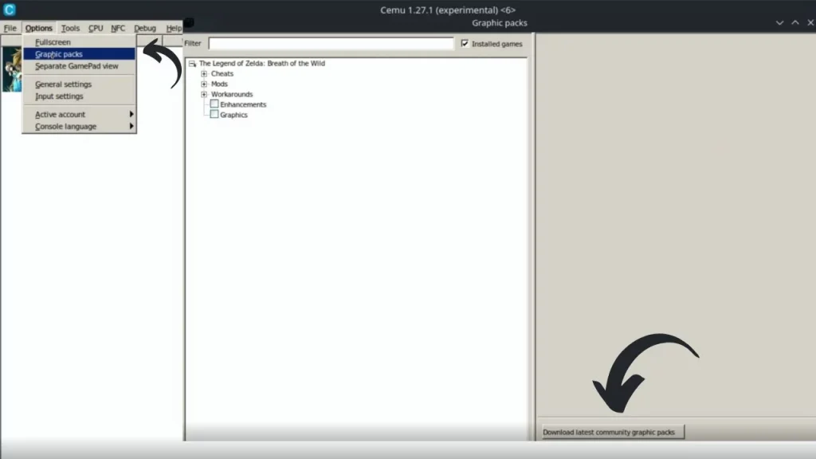Screen dimensions: 816x459
Task: Collapse The Legend of Zelda tree node
Action: click(x=193, y=64)
